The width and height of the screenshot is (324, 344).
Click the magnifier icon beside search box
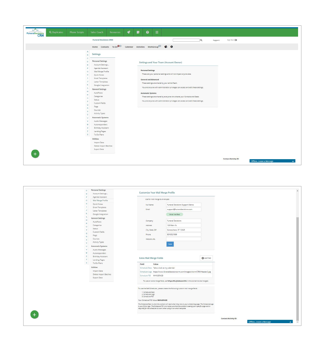pos(201,40)
